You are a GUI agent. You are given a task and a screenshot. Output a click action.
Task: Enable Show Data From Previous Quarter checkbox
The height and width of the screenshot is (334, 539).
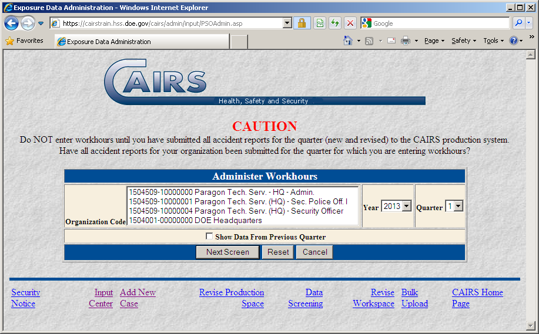(210, 237)
